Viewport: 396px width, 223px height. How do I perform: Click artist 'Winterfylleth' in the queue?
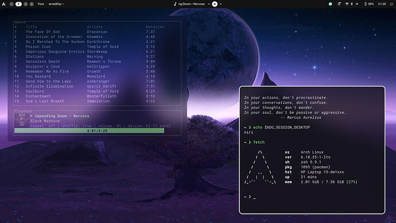tap(102, 97)
